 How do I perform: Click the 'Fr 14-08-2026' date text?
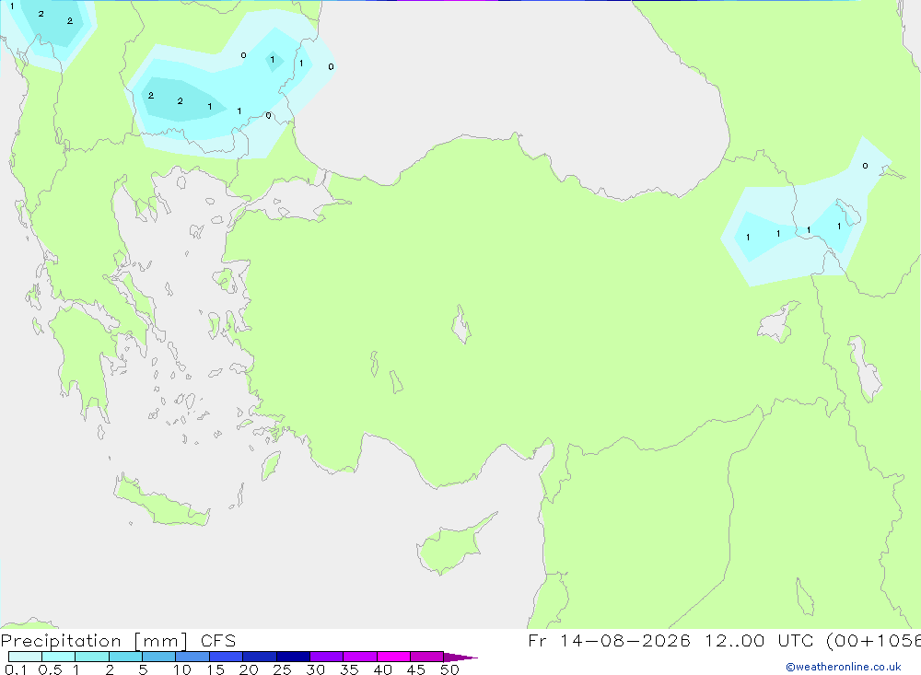(609, 641)
